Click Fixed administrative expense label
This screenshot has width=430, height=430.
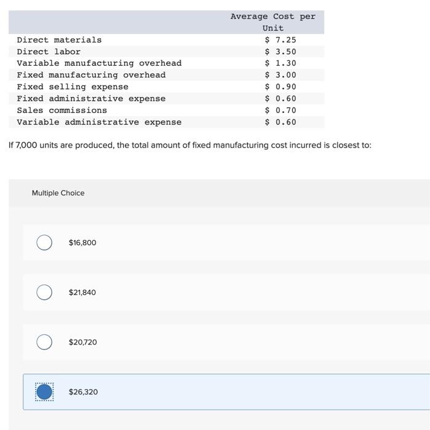(x=91, y=99)
